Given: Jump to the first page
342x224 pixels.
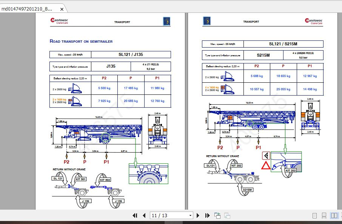Looking at the screenshot, I should pyautogui.click(x=135, y=215).
